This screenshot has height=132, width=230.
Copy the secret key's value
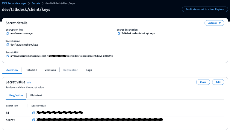(x=34, y=120)
